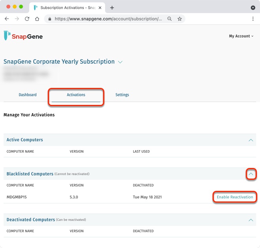Click the Blacklisted Computers heading
This screenshot has width=260, height=248.
[x=30, y=174]
